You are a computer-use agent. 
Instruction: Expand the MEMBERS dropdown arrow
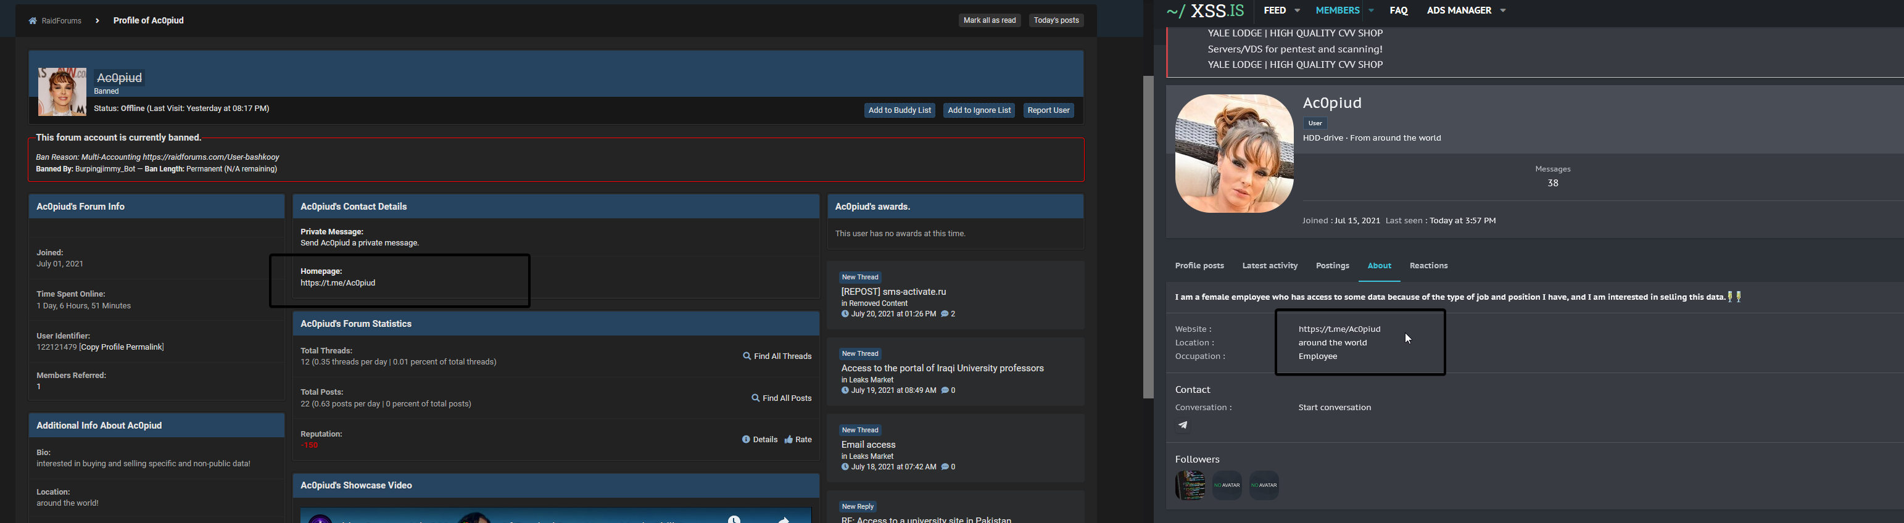[x=1371, y=11]
